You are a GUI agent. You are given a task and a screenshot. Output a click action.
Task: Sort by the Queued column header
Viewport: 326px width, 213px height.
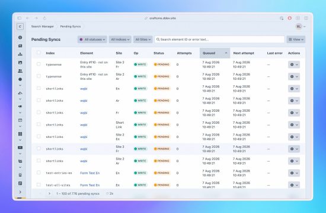[x=215, y=53]
